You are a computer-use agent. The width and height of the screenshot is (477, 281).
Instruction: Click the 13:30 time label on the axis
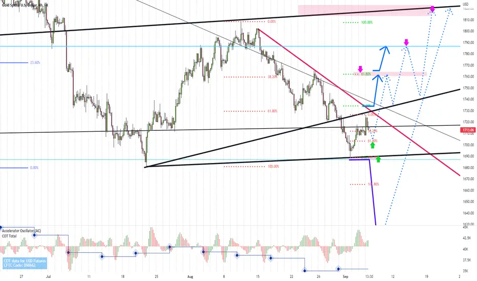click(369, 277)
